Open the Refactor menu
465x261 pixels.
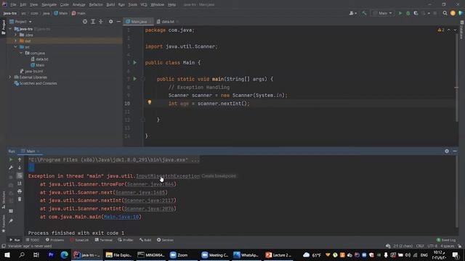(x=96, y=4)
